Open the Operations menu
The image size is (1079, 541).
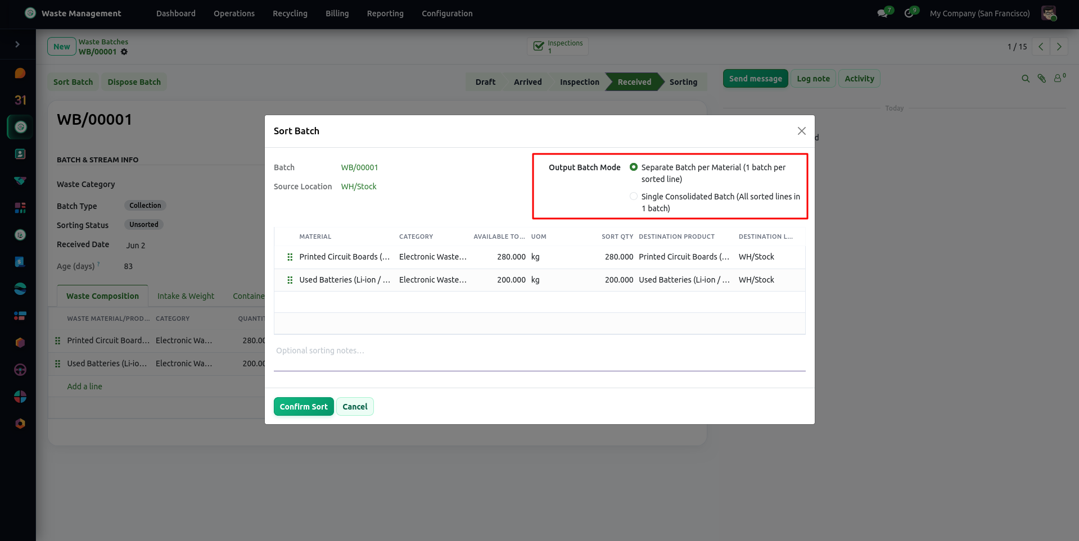[x=234, y=13]
